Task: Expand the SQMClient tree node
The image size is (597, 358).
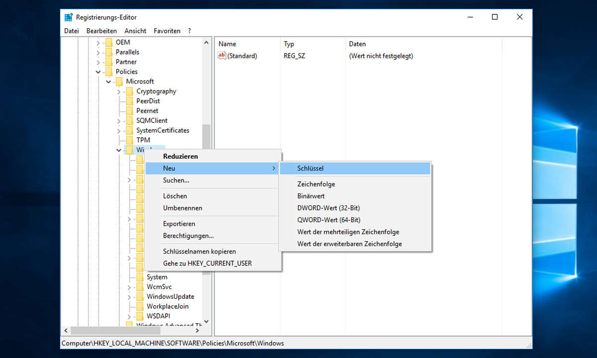Action: click(x=119, y=121)
